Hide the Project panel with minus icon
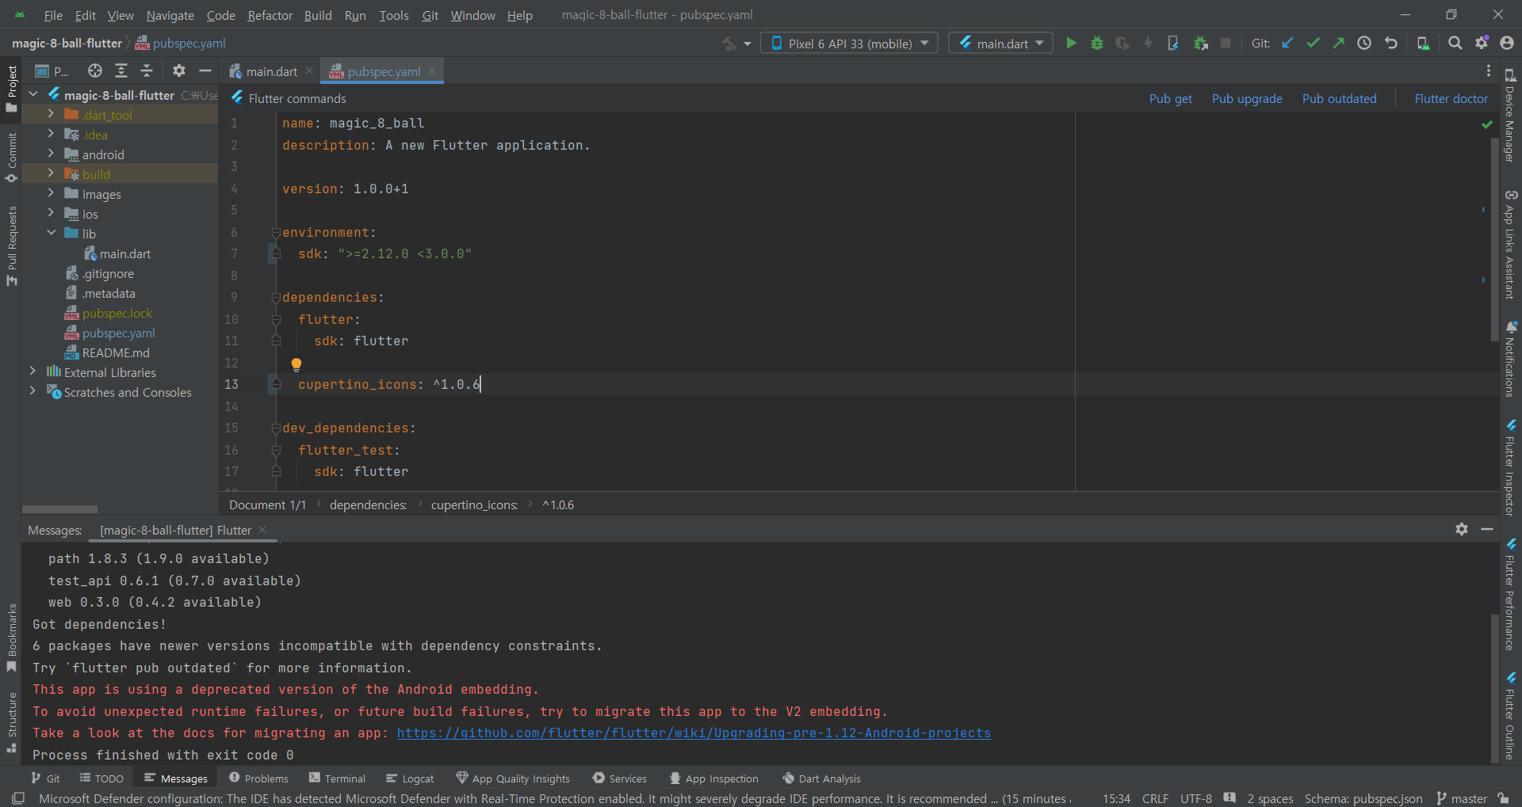This screenshot has height=807, width=1522. coord(205,70)
